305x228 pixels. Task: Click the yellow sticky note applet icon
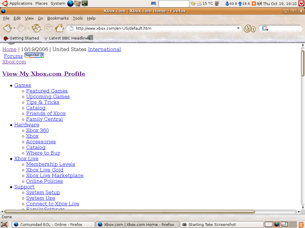point(193,4)
